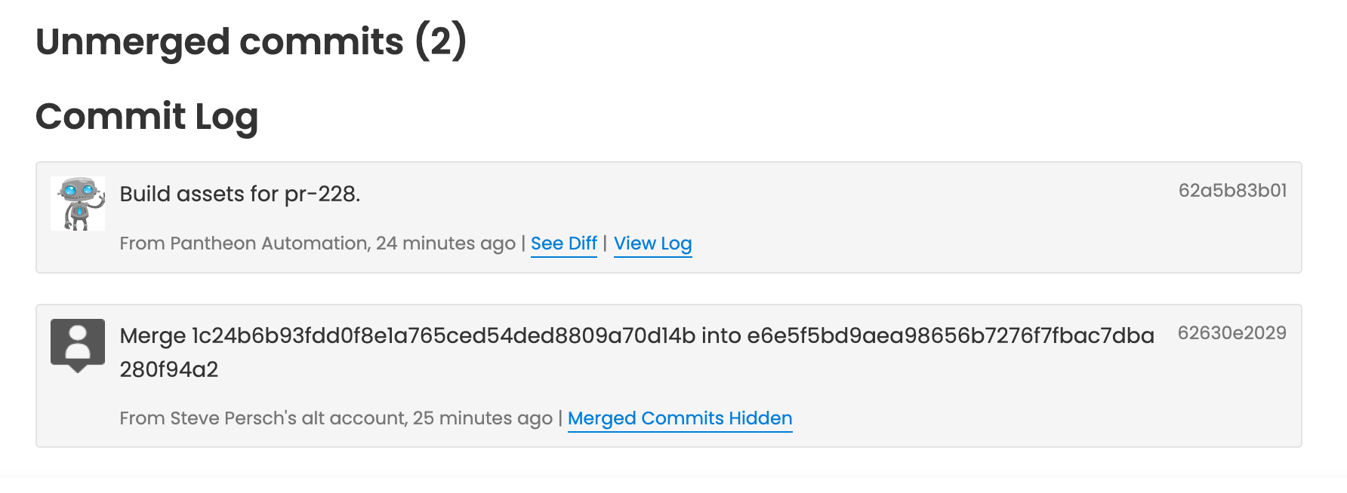
Task: Click the separator between See Diff and View Log
Action: (606, 243)
